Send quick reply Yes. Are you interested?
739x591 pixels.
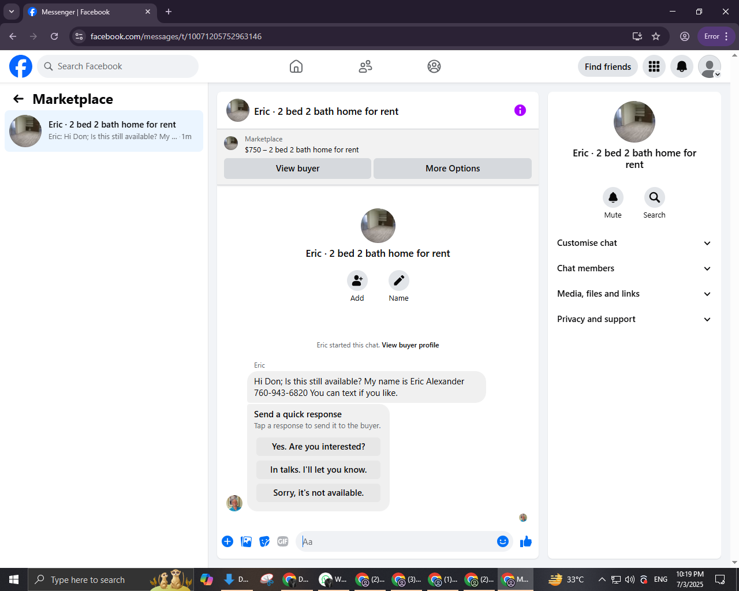coord(319,447)
